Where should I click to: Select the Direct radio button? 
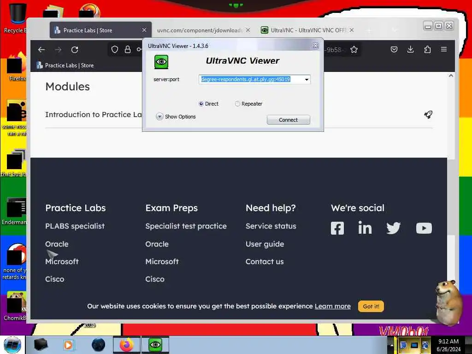click(201, 104)
